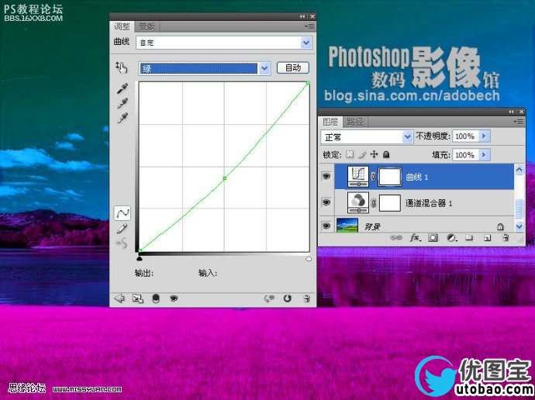Select the on-image targeted adjustment hand tool
535x400 pixels.
122,67
